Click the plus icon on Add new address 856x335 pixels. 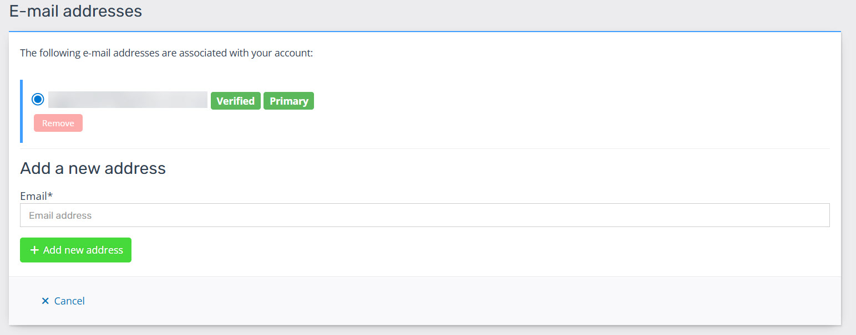click(34, 250)
